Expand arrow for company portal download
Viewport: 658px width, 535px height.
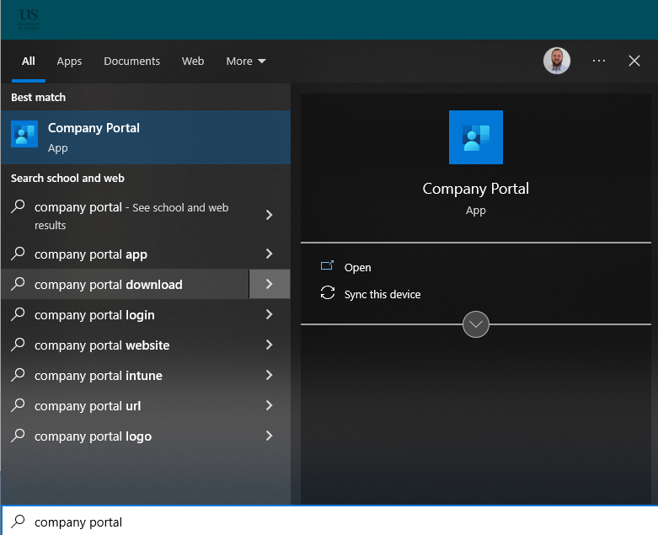[x=270, y=284]
